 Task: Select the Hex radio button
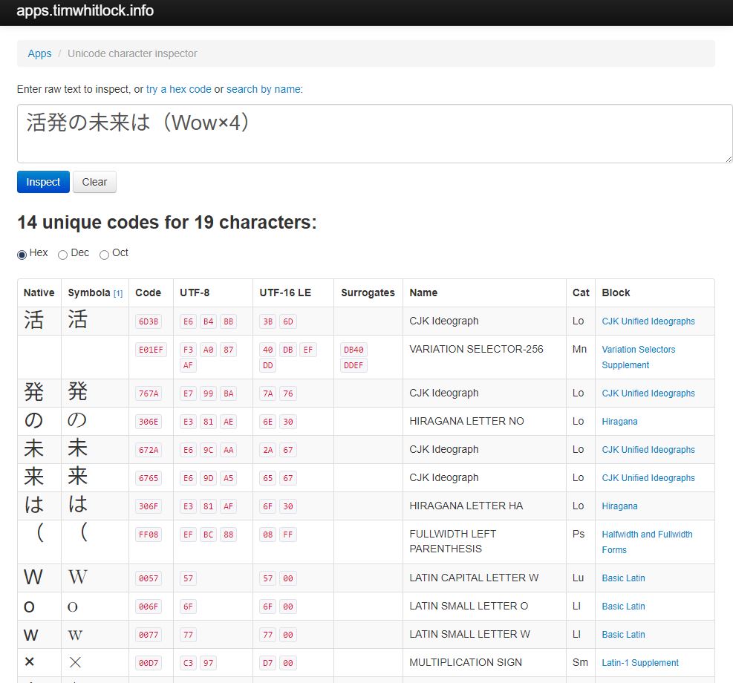[x=22, y=255]
